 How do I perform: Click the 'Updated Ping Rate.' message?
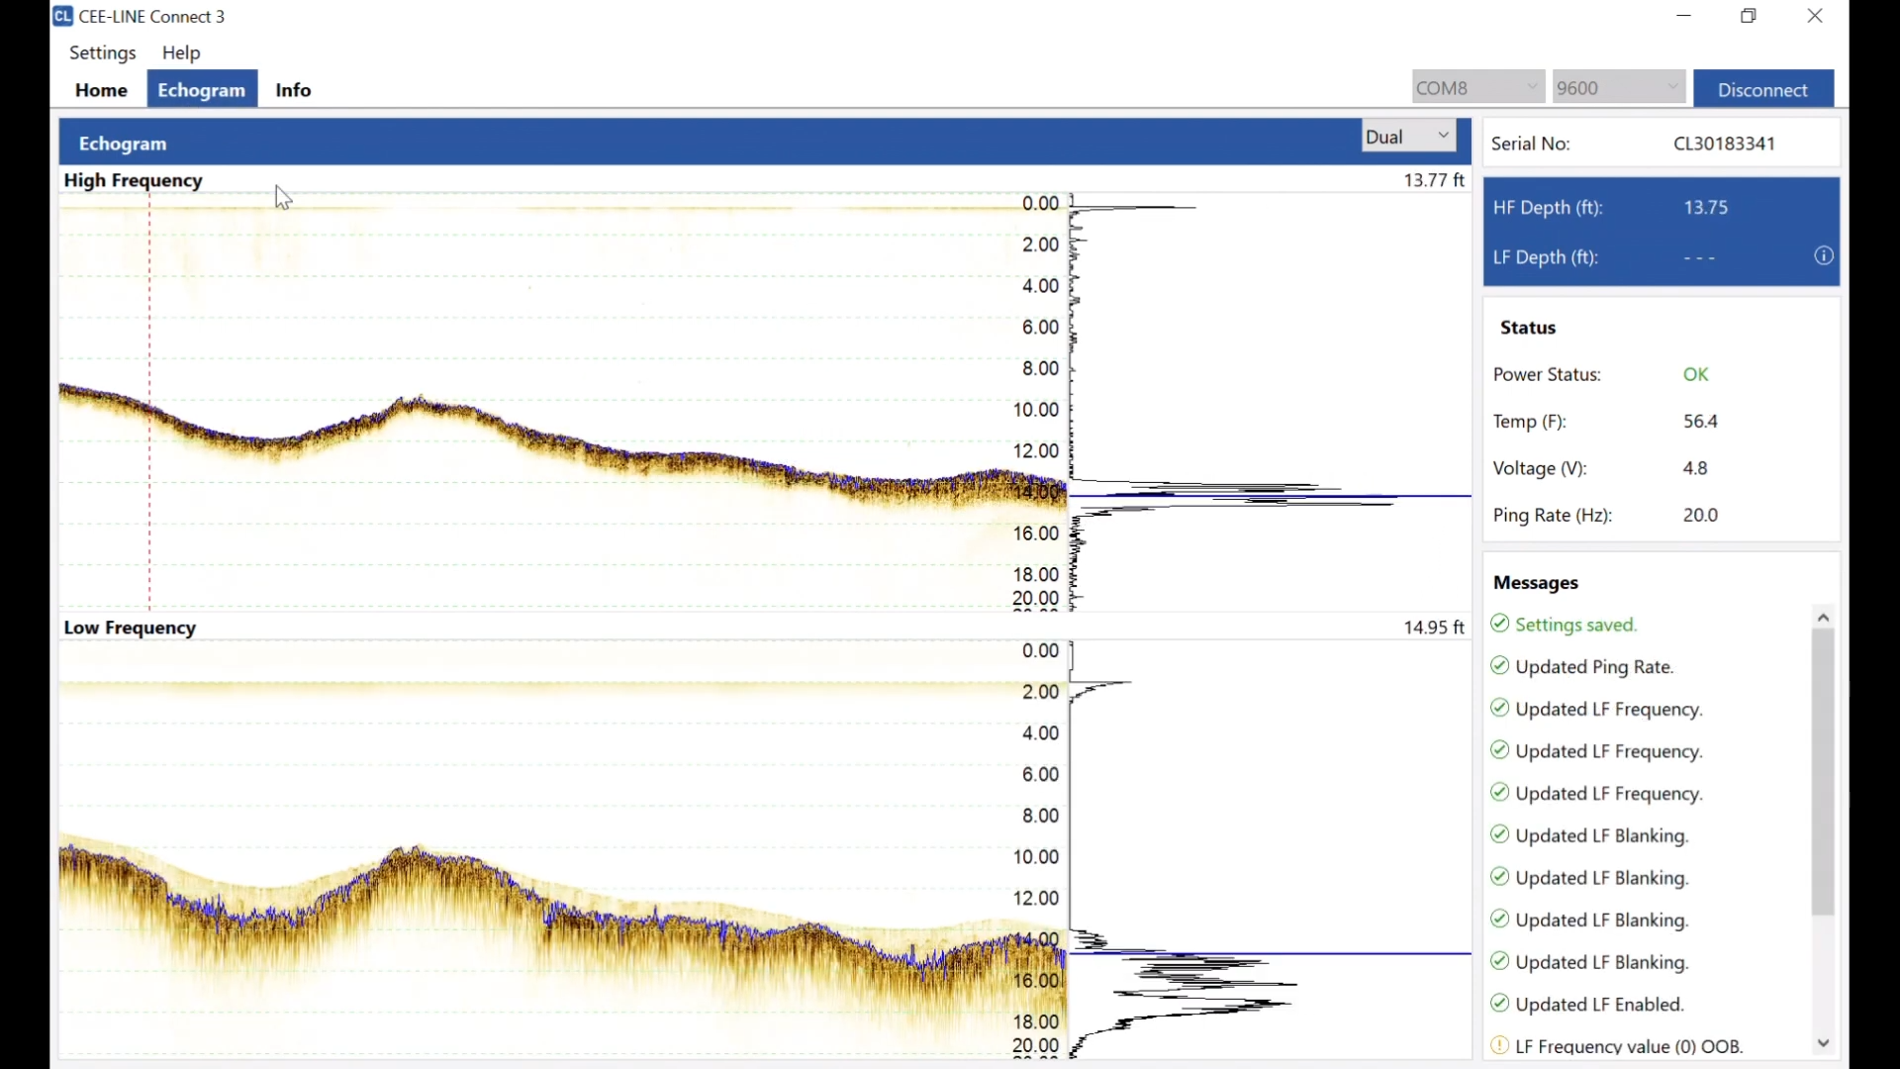1594,668
